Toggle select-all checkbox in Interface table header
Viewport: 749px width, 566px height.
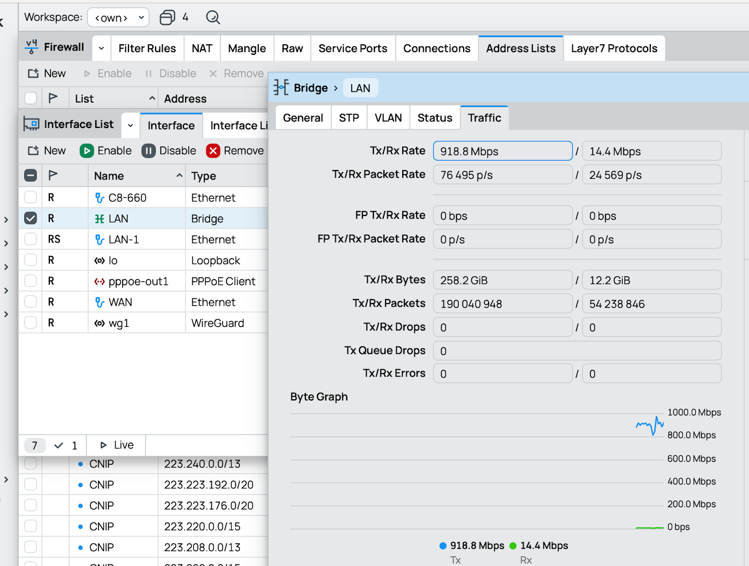30,176
